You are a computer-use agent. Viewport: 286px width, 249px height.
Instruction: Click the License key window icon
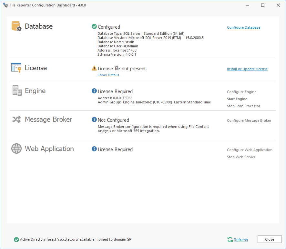[x=16, y=68]
